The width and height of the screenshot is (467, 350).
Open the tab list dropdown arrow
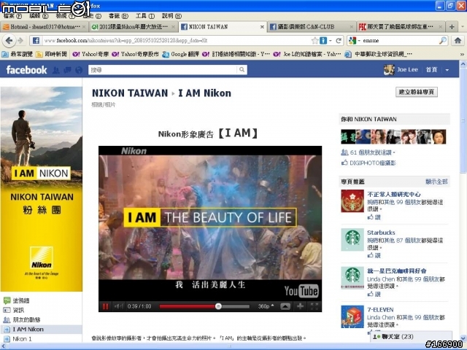coord(463,27)
